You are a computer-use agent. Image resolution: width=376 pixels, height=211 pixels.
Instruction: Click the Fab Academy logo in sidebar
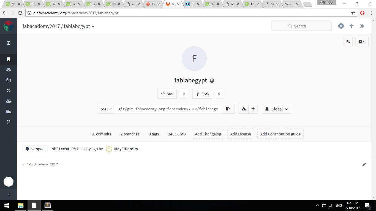tap(8, 26)
